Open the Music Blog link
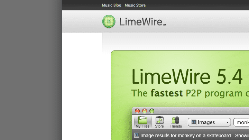This screenshot has width=249, height=140. 111,5
